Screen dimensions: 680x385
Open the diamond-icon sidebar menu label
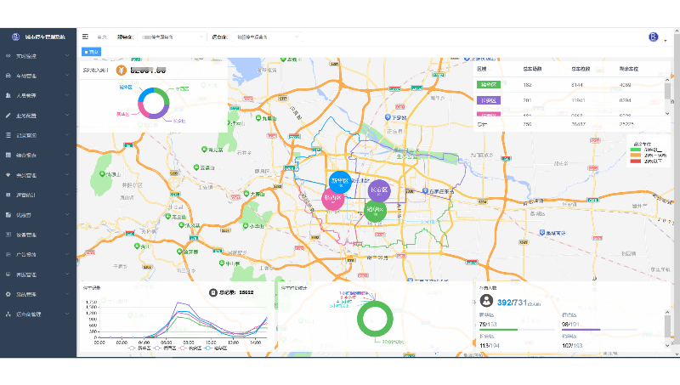pyautogui.click(x=26, y=175)
